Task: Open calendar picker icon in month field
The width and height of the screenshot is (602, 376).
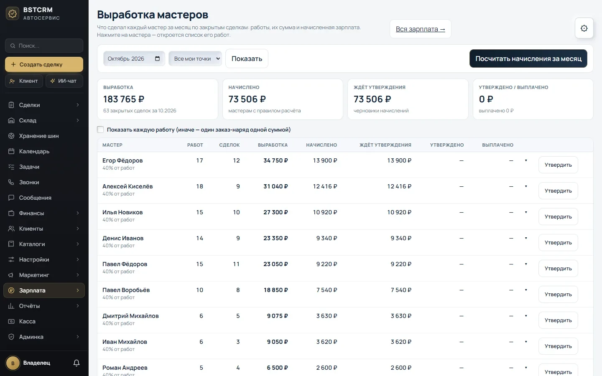Action: click(x=157, y=58)
